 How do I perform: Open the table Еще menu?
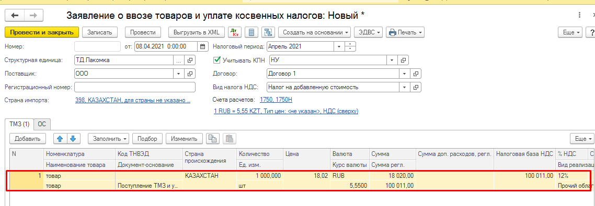582,139
